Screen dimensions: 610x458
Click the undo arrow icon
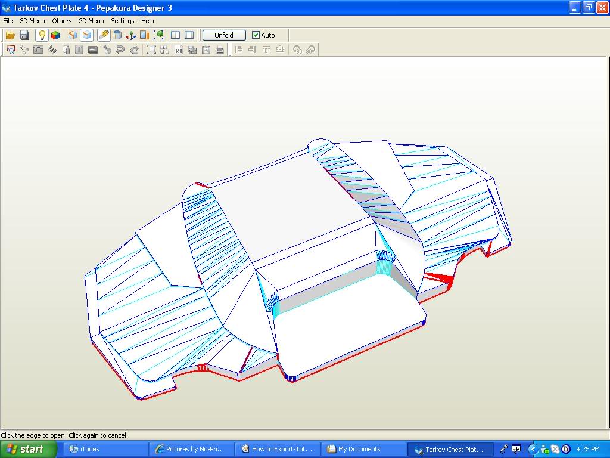[x=120, y=50]
